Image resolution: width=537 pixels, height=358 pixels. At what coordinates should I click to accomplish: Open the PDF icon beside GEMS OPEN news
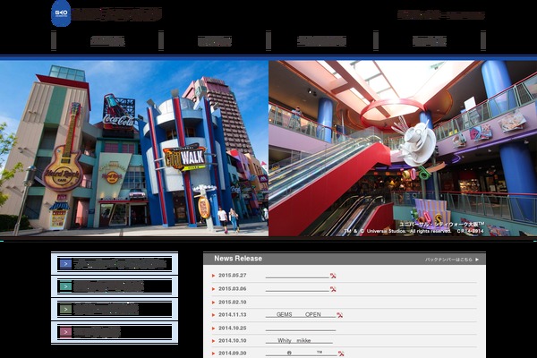coord(339,315)
